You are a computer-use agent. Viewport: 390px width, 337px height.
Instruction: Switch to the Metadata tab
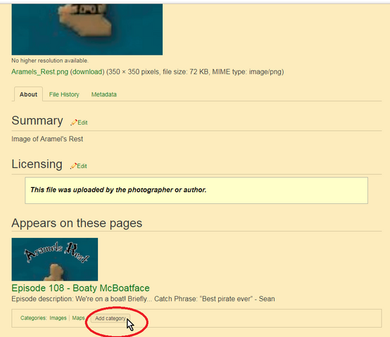(x=104, y=94)
